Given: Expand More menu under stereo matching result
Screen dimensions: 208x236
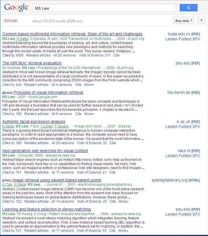Looking at the screenshot, I should point(123,231).
